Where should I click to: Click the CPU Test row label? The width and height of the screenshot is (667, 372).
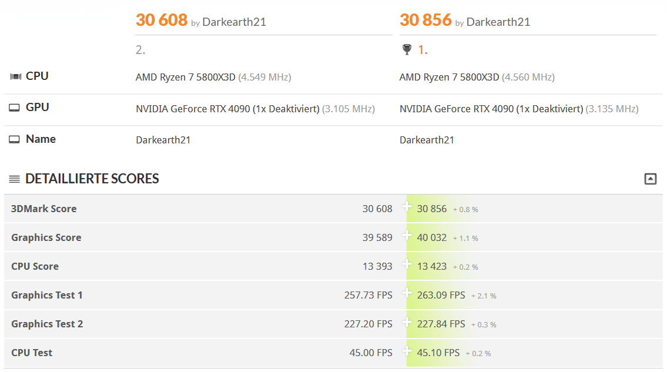pyautogui.click(x=32, y=353)
